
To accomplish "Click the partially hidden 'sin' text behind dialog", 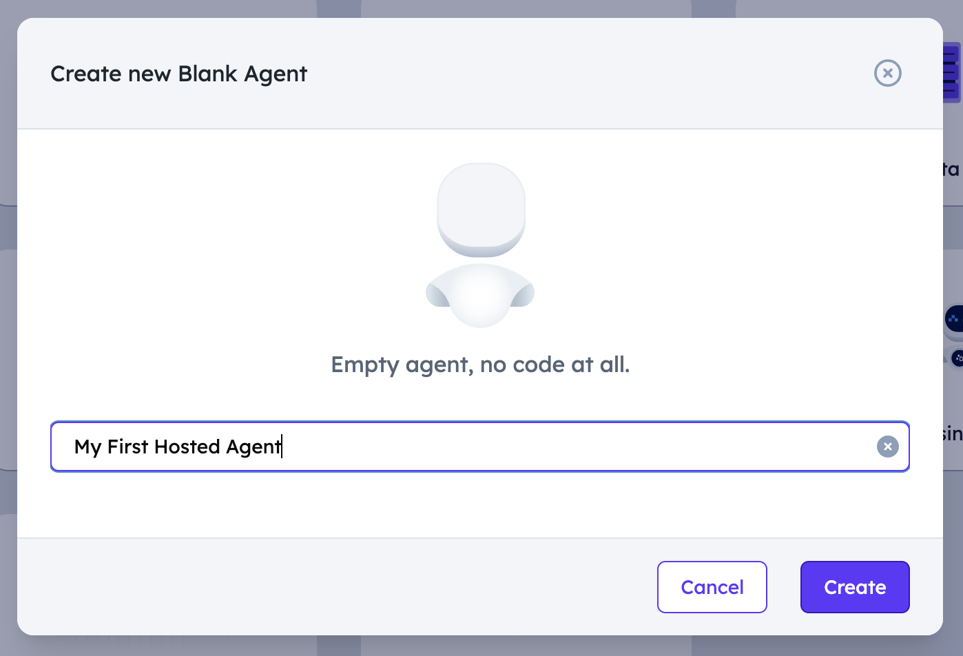I will [x=953, y=433].
